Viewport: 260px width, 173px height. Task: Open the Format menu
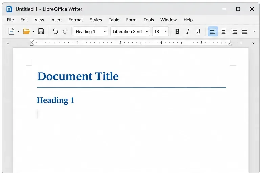(x=75, y=20)
